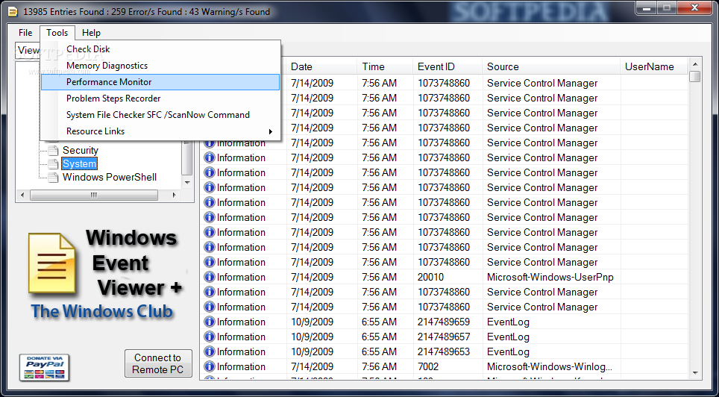Sort the list by the Time column
This screenshot has height=397, width=719.
385,66
